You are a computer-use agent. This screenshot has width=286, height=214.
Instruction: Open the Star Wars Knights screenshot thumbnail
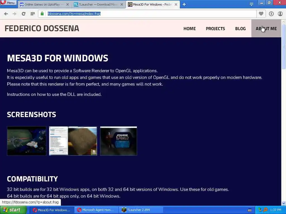click(x=118, y=141)
